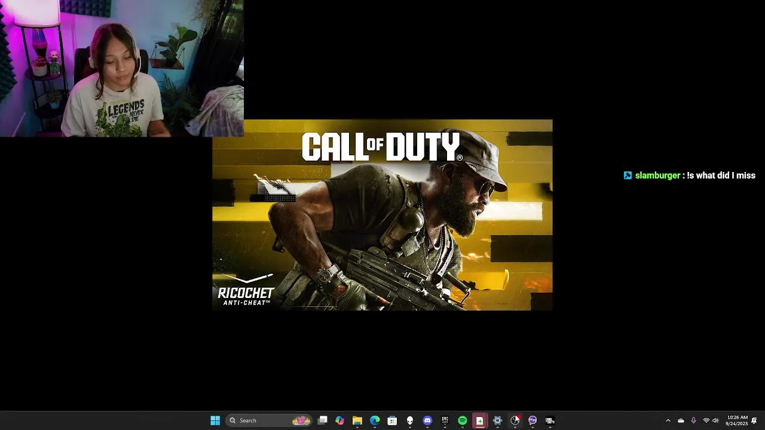The image size is (765, 430).
Task: Open the blue gear Settings taskbar icon
Action: tap(497, 420)
